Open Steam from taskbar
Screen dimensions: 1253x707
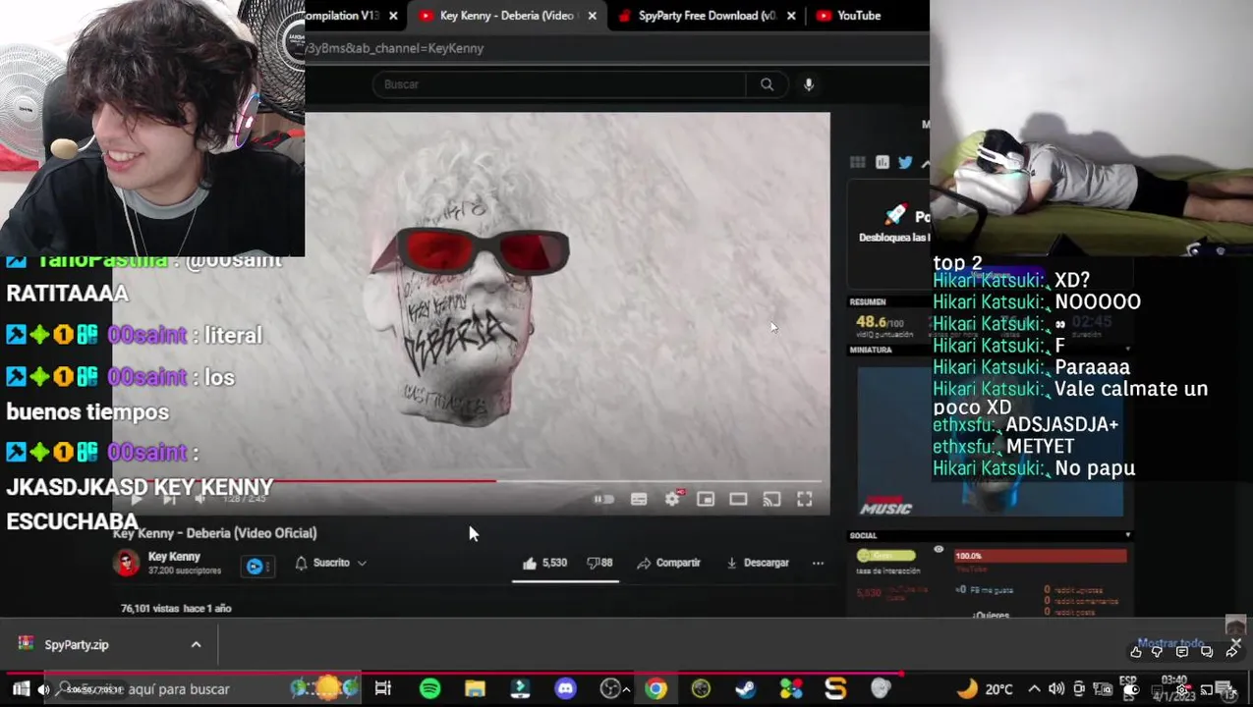click(746, 689)
